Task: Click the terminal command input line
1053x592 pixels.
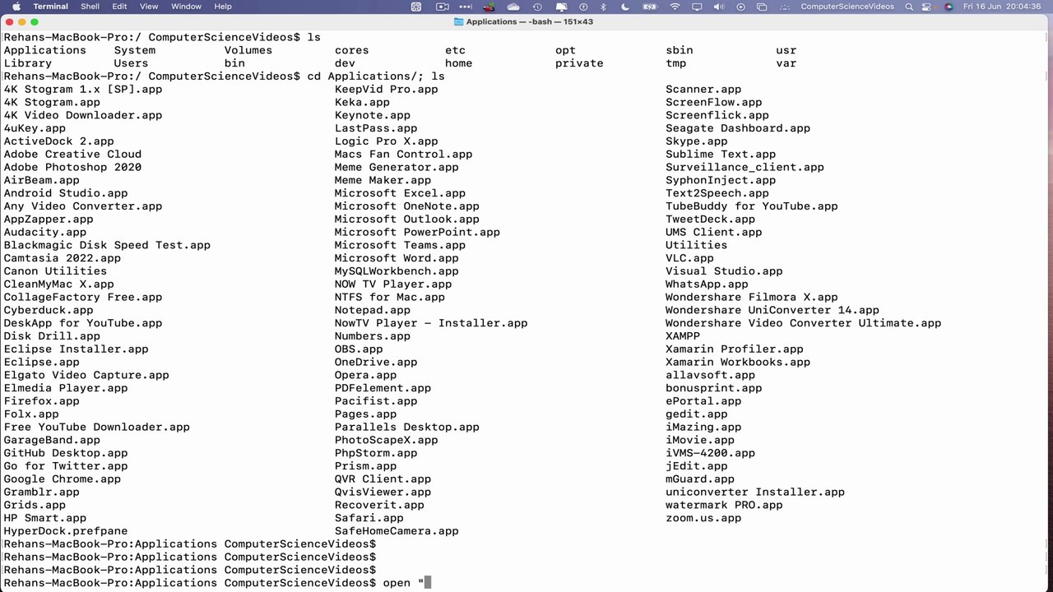Action: (x=526, y=583)
